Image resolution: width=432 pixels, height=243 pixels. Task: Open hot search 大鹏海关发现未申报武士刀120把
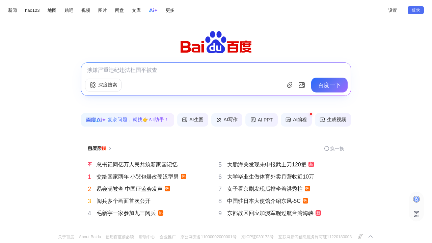[267, 165]
